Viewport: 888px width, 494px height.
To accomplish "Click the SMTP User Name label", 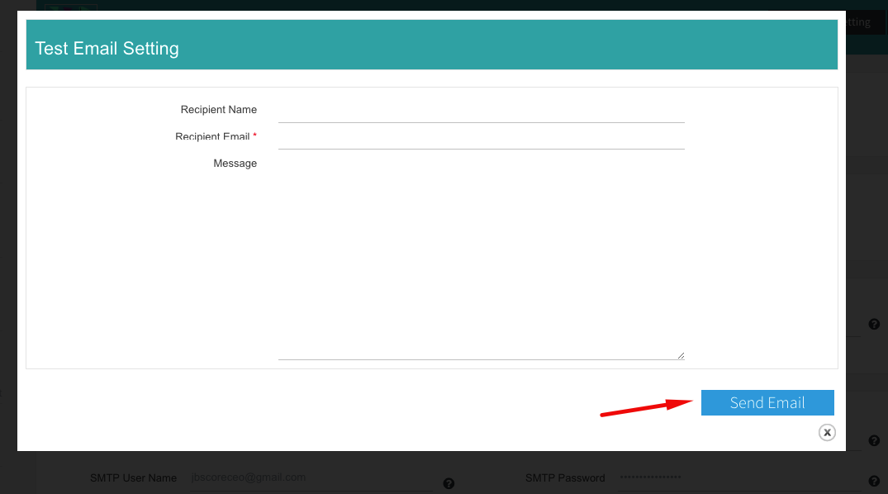I will (133, 478).
